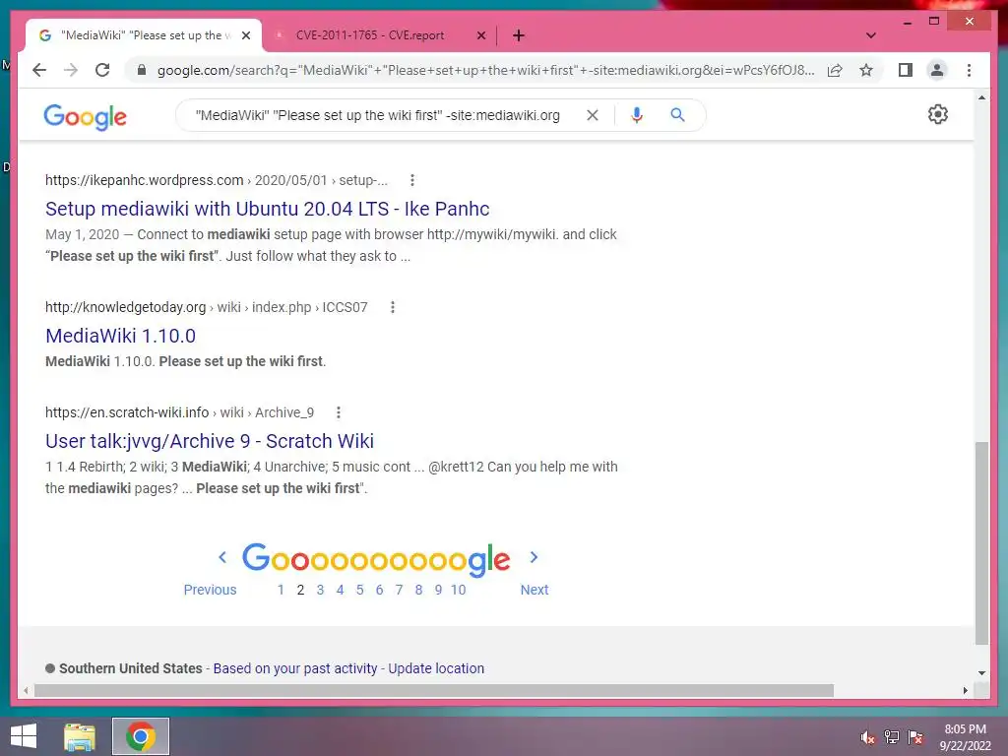Minimize the Chrome window
Viewport: 1008px width, 756px height.
pyautogui.click(x=907, y=22)
